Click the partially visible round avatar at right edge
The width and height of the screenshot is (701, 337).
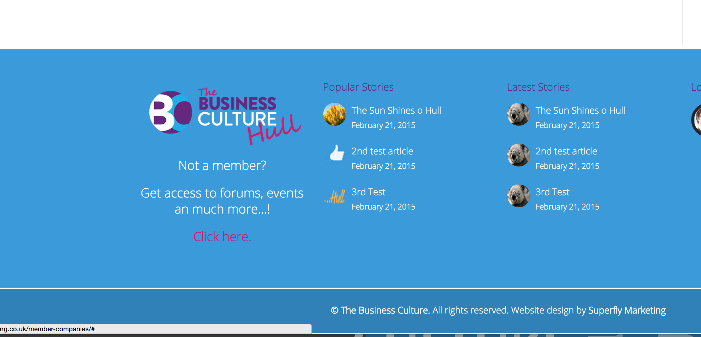pyautogui.click(x=697, y=120)
